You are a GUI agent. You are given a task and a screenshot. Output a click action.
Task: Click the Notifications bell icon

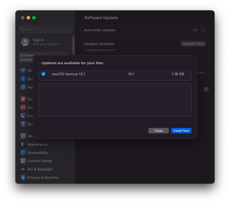pos(23,99)
